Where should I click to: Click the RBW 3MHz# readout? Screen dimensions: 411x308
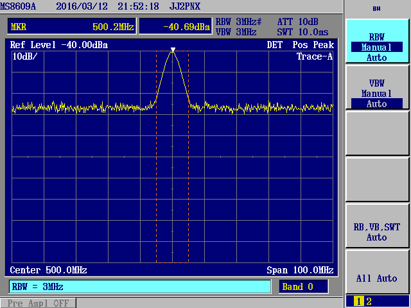point(238,21)
